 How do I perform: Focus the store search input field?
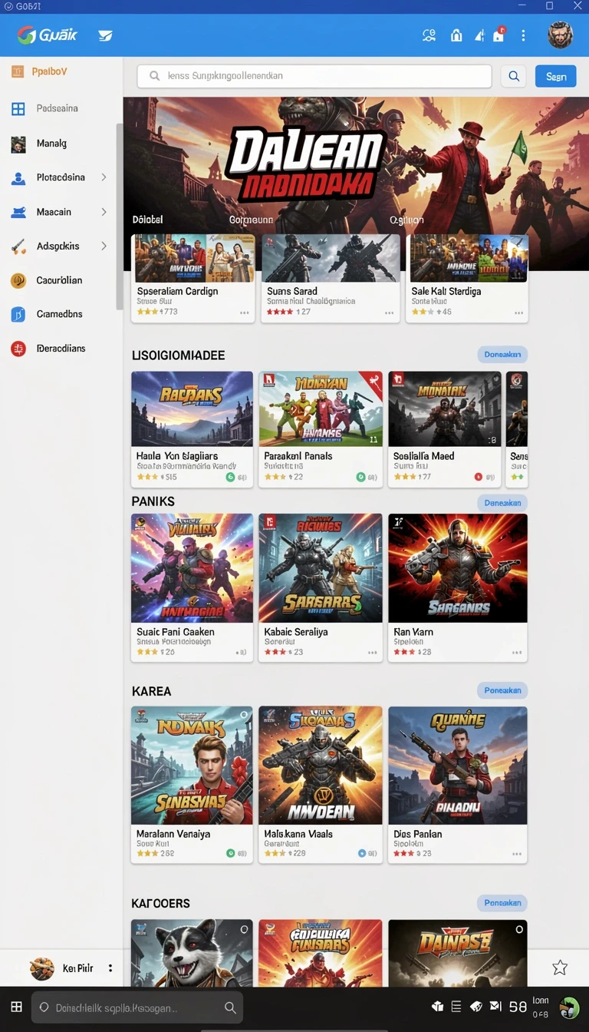point(314,76)
